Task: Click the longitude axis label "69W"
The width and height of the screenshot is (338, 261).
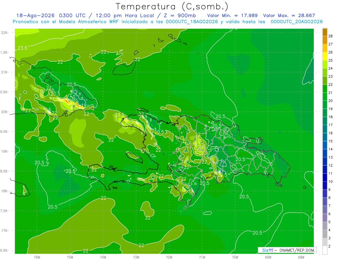Action: (268, 257)
